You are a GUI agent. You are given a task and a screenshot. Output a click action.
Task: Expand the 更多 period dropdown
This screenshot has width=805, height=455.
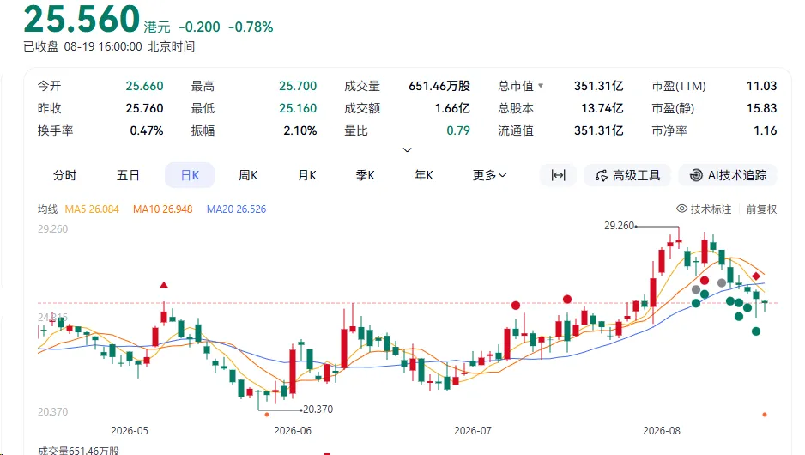490,175
